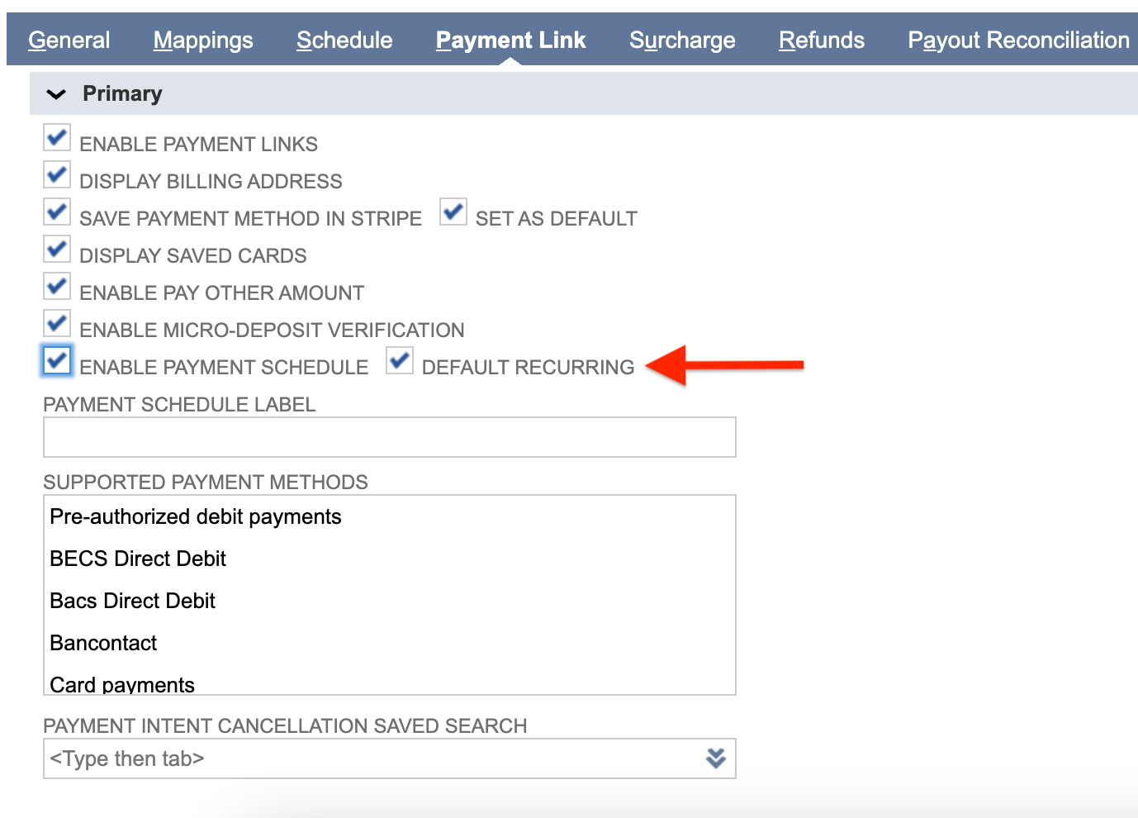Click the Payment Schedule Label field
The image size is (1138, 818).
click(388, 436)
